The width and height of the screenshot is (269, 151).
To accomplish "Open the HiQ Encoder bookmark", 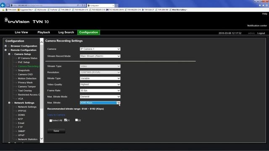I will click(x=41, y=10).
